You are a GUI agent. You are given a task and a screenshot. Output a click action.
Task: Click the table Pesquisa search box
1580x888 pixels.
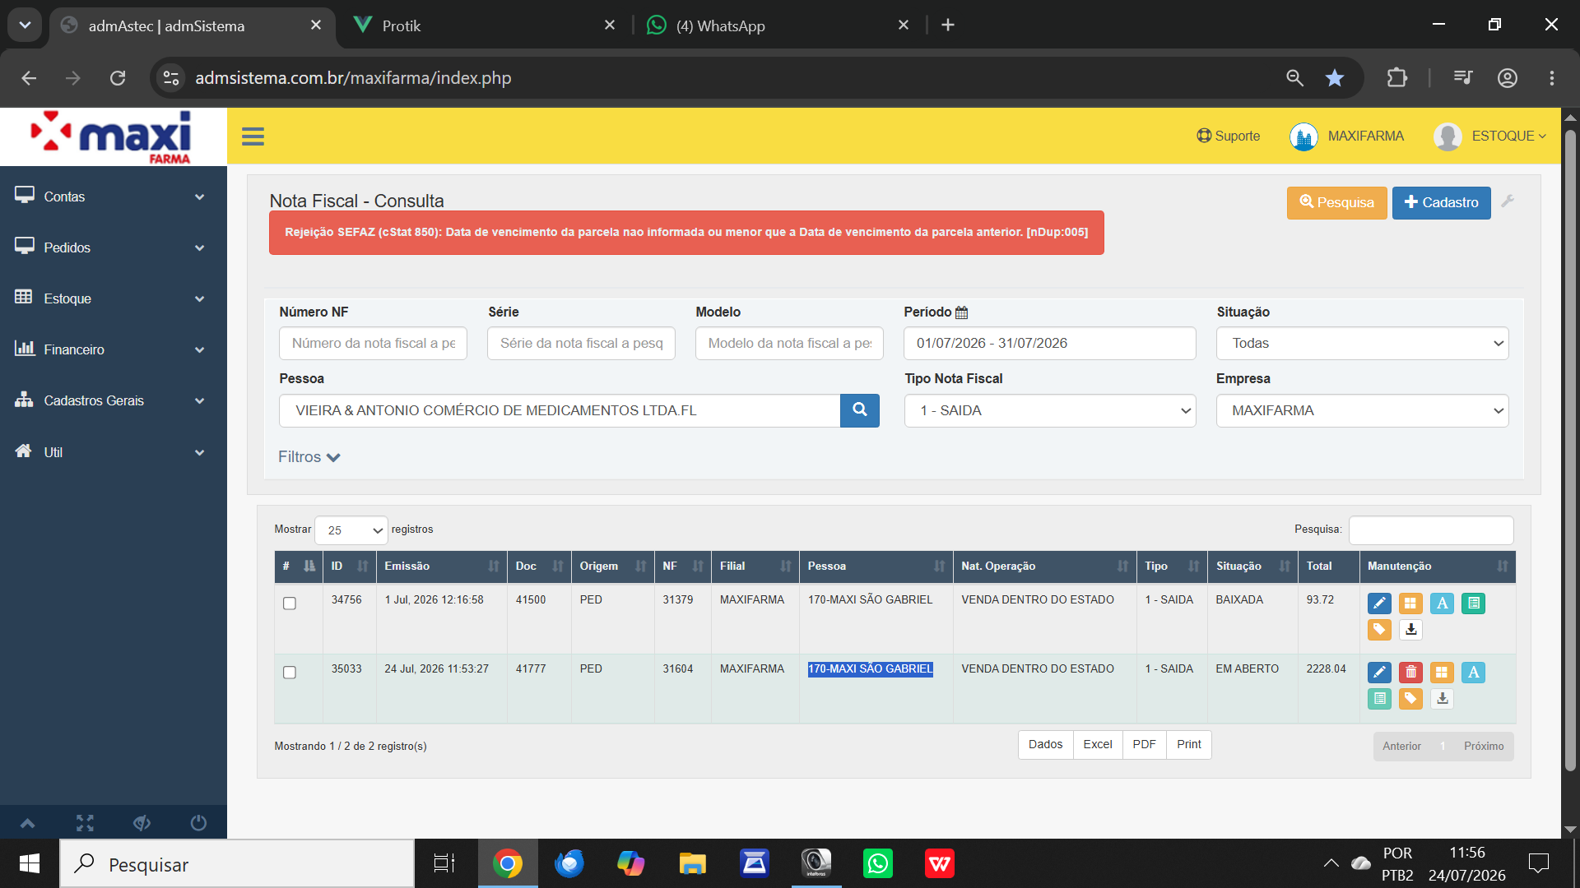pyautogui.click(x=1431, y=530)
